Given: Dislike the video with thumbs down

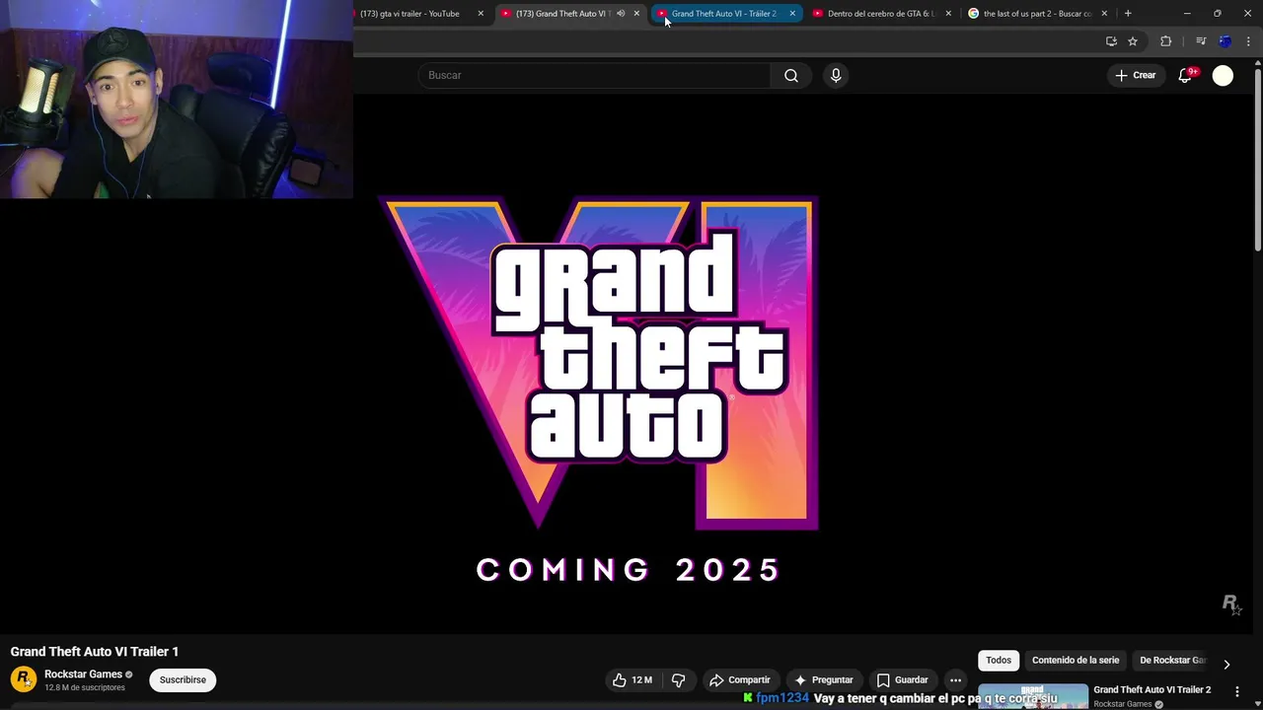Looking at the screenshot, I should click(x=678, y=679).
